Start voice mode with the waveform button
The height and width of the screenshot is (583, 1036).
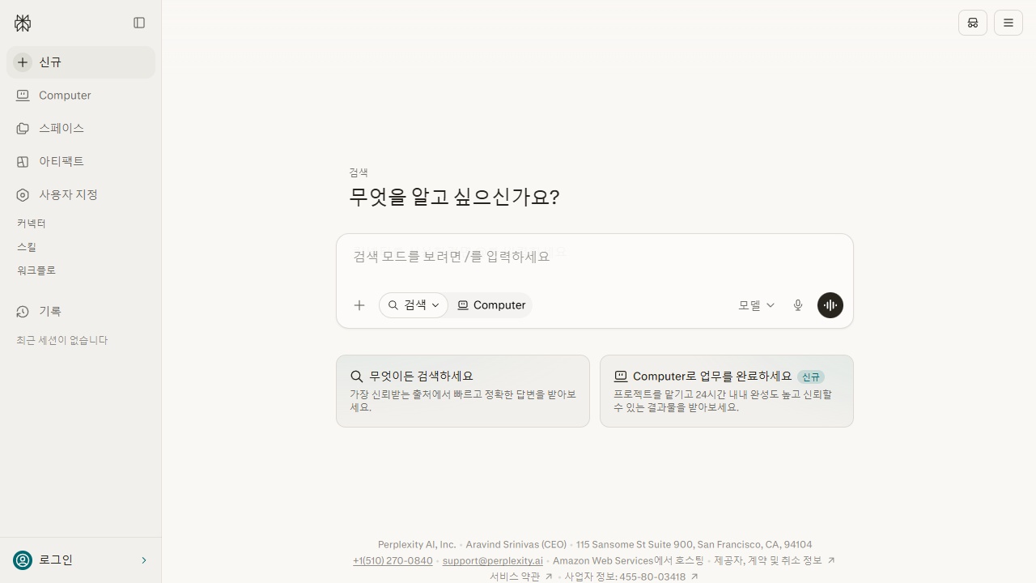[830, 305]
